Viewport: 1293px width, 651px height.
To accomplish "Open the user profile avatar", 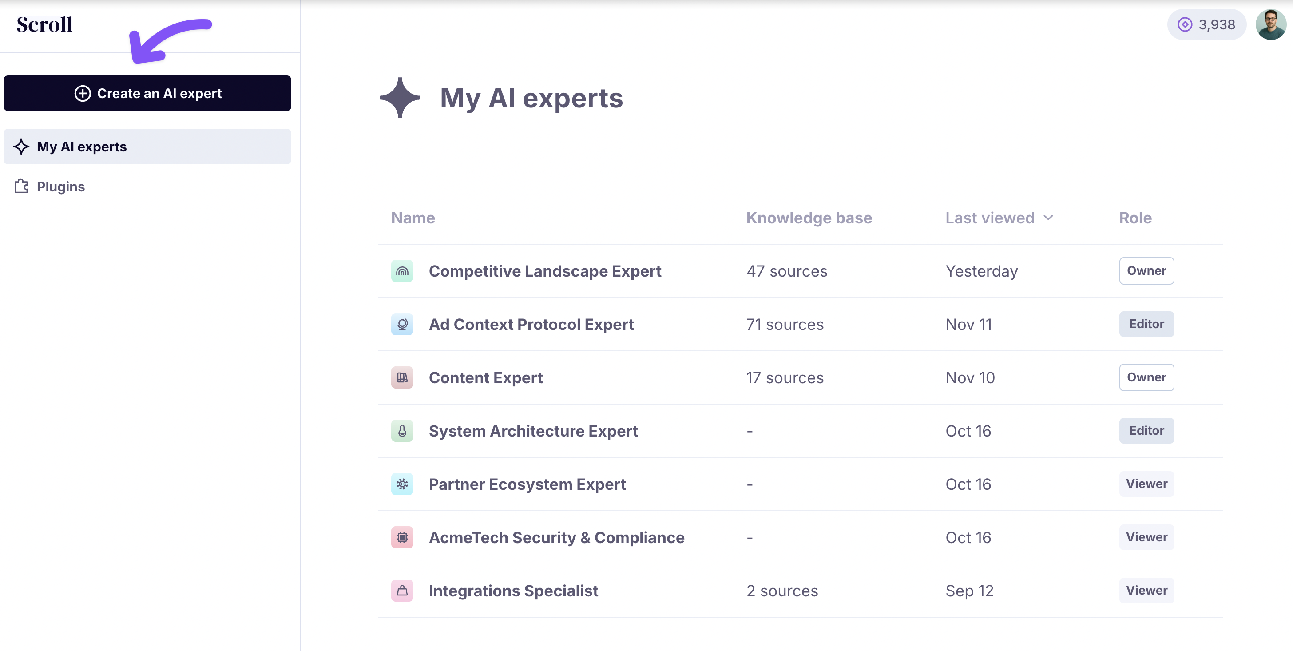I will 1270,24.
